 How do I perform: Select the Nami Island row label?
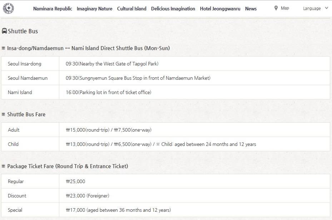20,92
